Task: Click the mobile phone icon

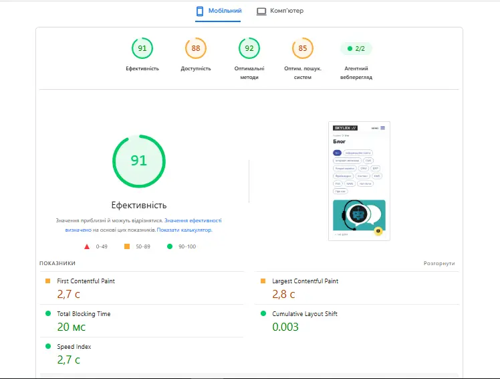Action: pos(200,11)
